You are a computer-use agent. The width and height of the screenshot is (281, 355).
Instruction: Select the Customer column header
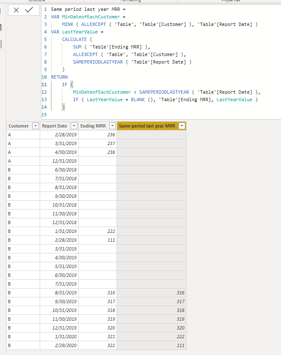pos(23,126)
